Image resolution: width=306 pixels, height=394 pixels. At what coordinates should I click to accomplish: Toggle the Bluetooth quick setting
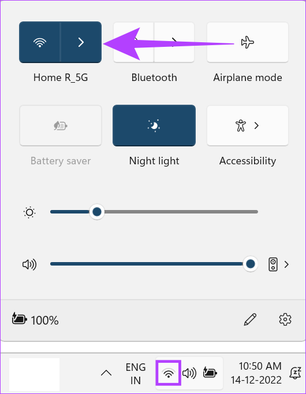tap(133, 42)
